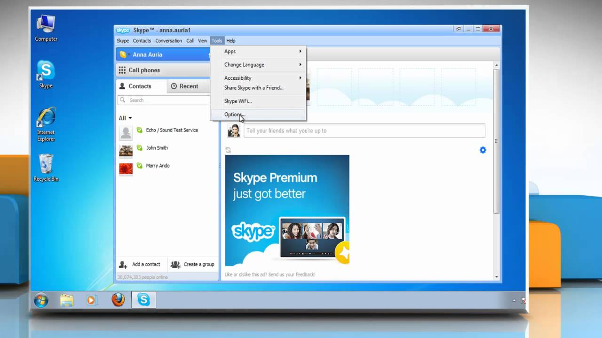Expand the Apps submenu
Screen dimensions: 602x338
pyautogui.click(x=258, y=51)
